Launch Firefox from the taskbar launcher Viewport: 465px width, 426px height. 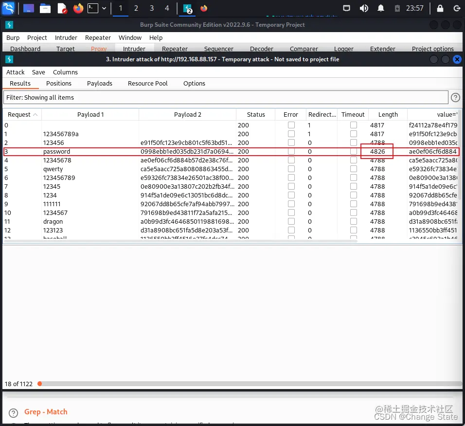(x=78, y=8)
